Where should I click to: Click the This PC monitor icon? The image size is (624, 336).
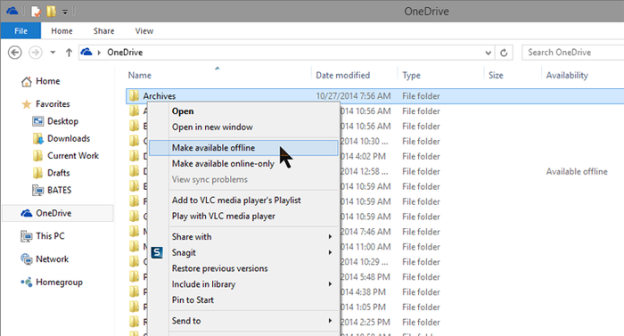pyautogui.click(x=26, y=236)
